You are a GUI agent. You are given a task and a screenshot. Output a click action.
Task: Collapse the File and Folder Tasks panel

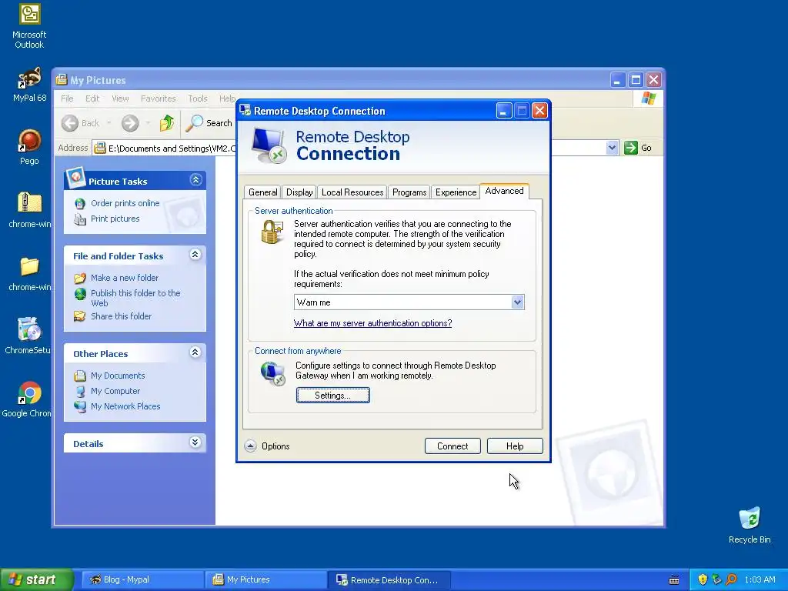(195, 255)
